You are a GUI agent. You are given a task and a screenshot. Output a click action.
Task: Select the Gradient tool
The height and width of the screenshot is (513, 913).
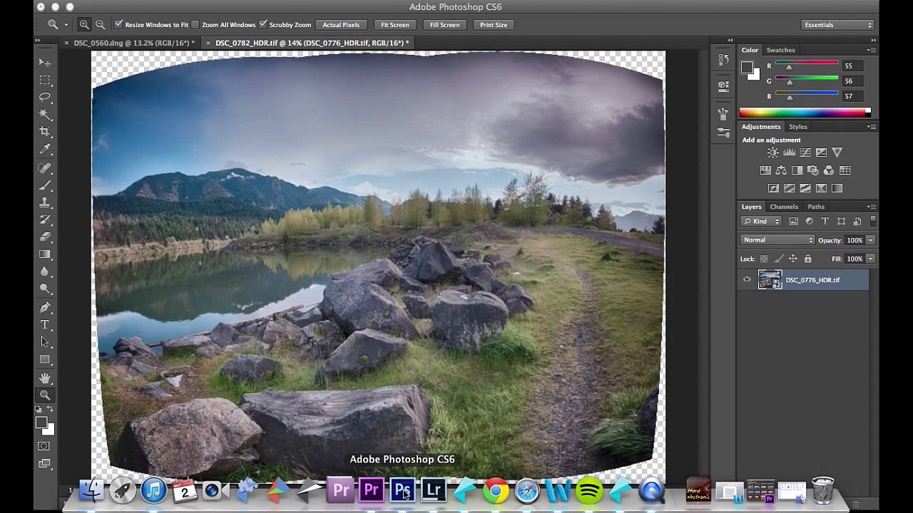click(x=45, y=254)
